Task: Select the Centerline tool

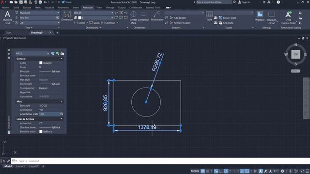Action: (143, 16)
